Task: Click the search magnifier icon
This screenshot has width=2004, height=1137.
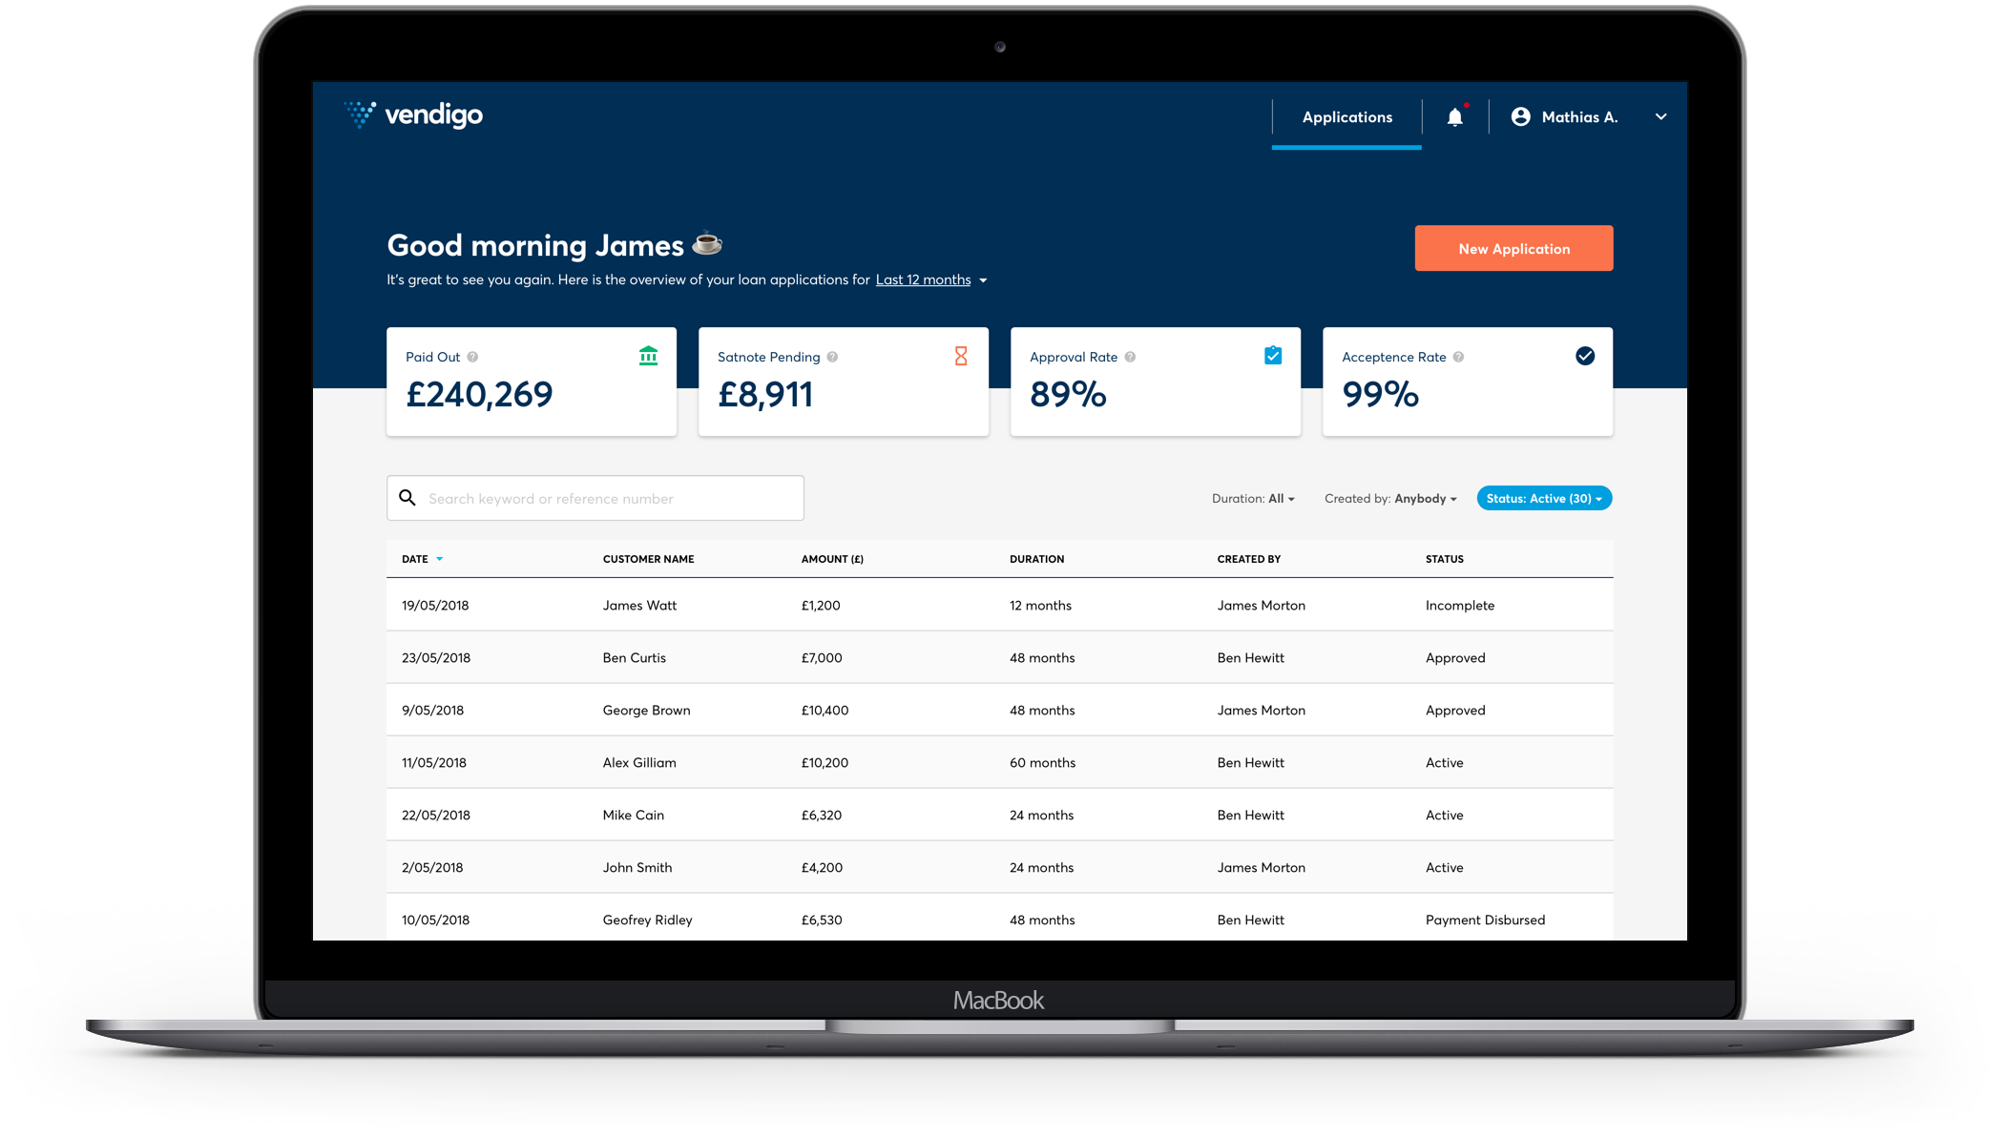Action: pos(407,498)
